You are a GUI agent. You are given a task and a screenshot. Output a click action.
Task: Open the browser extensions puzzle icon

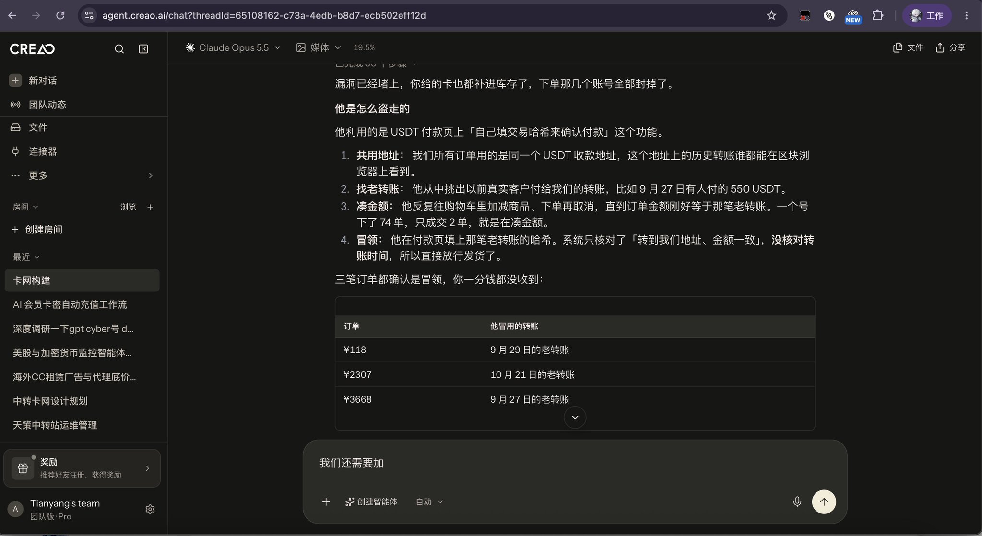(877, 15)
